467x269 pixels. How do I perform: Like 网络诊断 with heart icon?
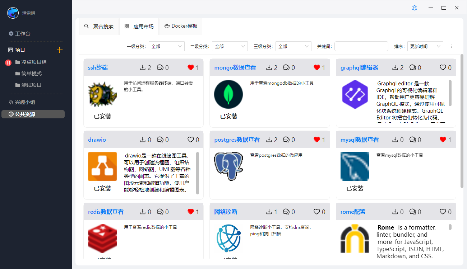(316, 212)
